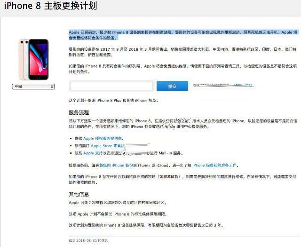
Task: Open the iPhone 服务前的准备工作 link
Action: pyautogui.click(x=214, y=165)
